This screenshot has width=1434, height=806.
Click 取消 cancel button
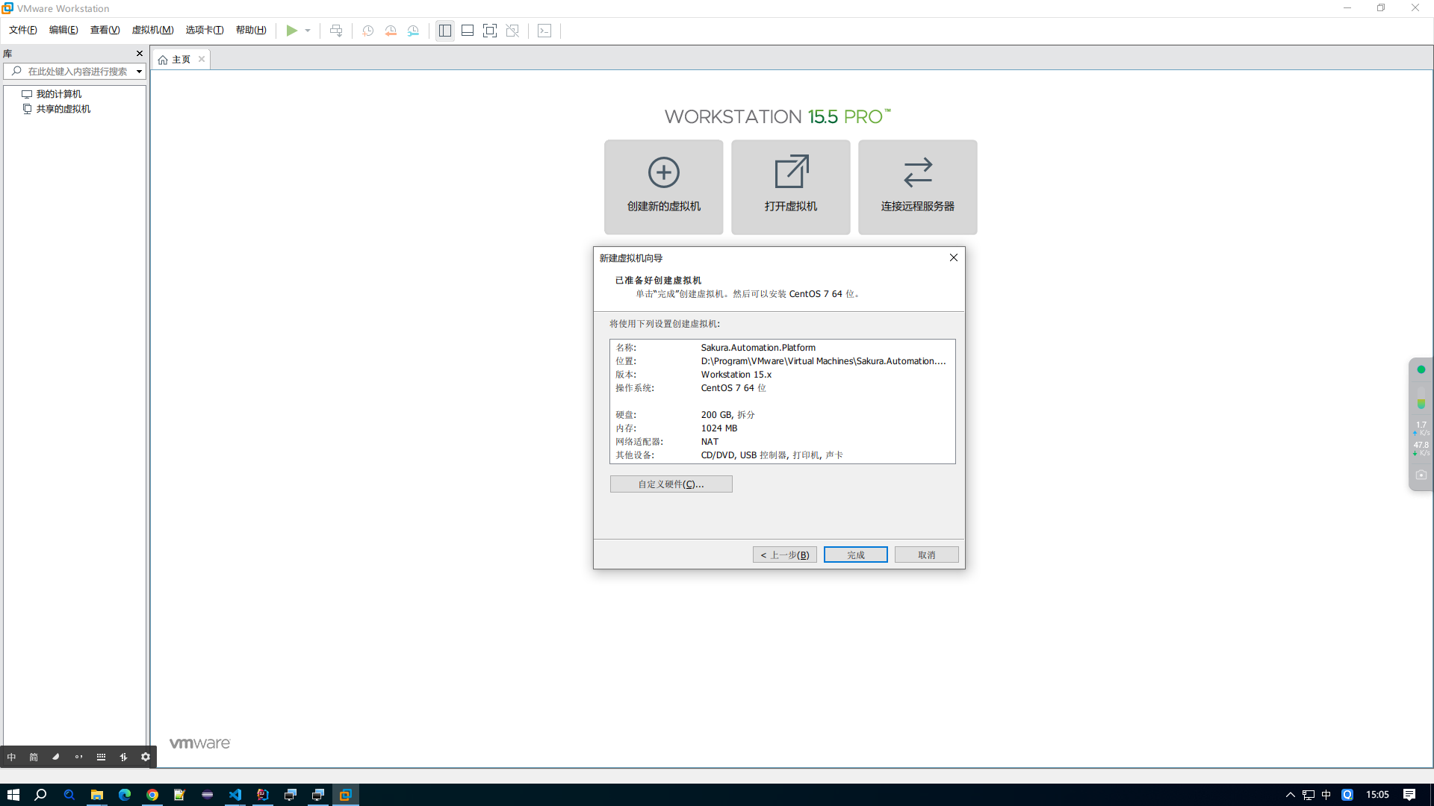(x=927, y=554)
